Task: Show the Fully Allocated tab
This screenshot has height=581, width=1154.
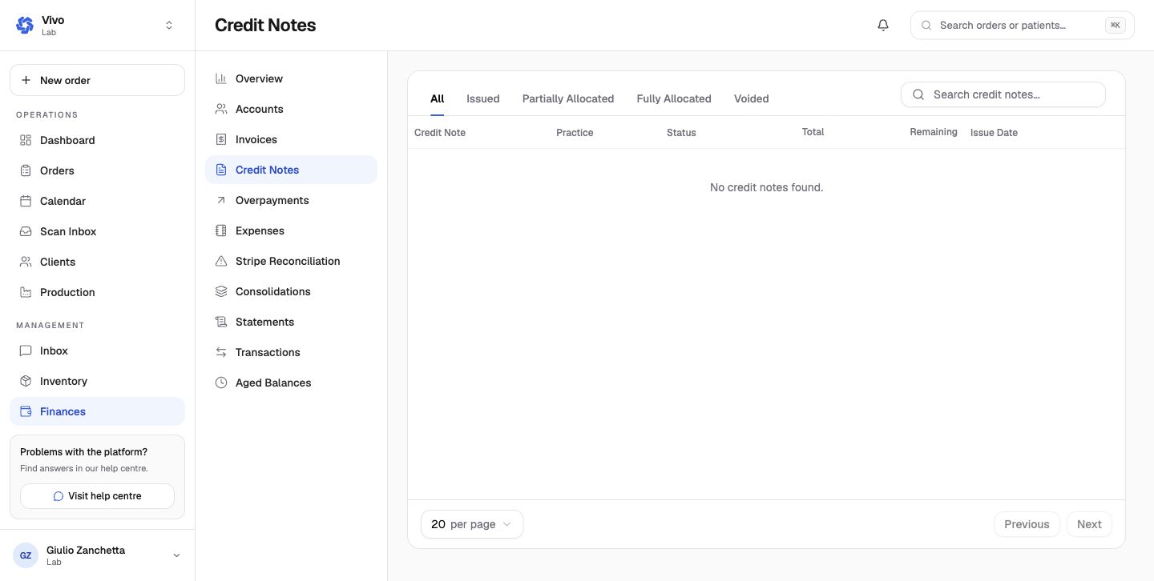Action: coord(674,98)
